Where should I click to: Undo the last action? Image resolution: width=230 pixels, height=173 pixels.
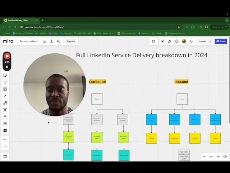5,139
